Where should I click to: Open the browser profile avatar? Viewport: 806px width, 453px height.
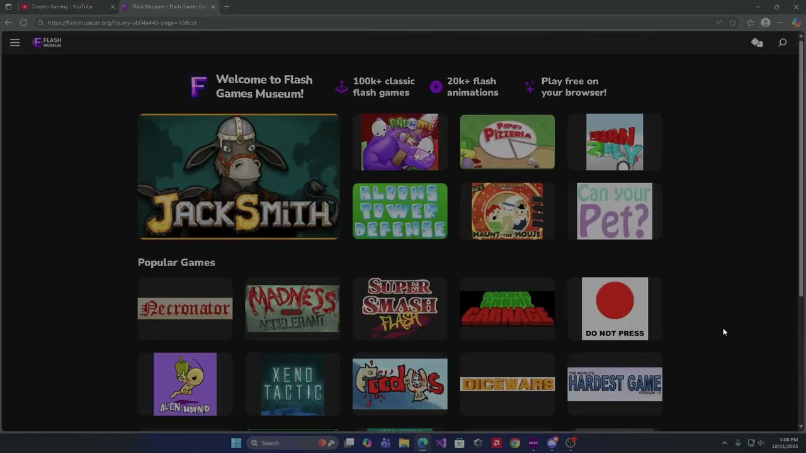[766, 23]
